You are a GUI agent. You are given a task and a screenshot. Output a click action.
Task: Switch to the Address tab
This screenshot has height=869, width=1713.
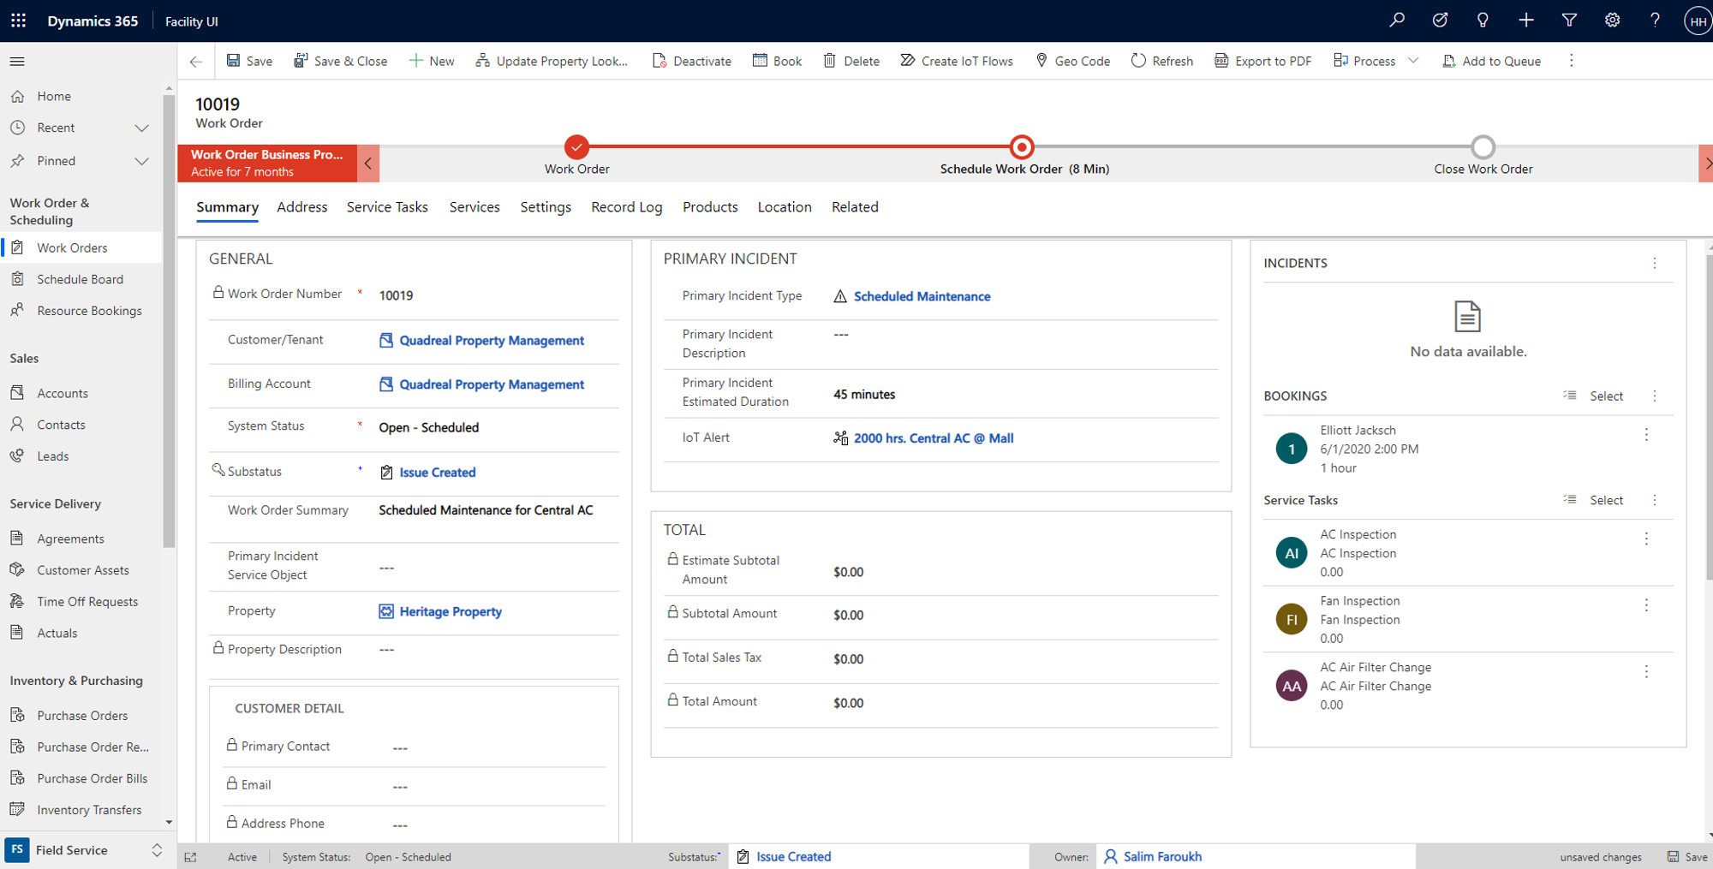click(301, 207)
